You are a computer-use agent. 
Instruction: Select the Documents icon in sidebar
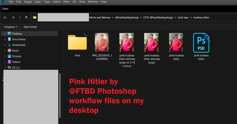pyautogui.click(x=9, y=39)
